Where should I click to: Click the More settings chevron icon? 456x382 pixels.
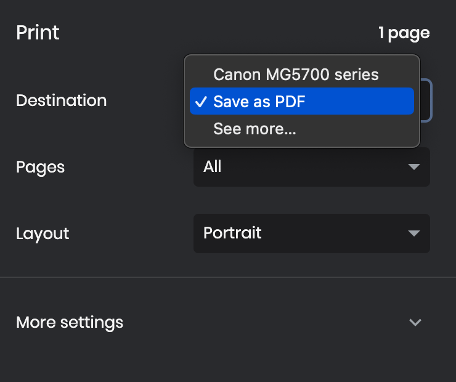click(415, 322)
